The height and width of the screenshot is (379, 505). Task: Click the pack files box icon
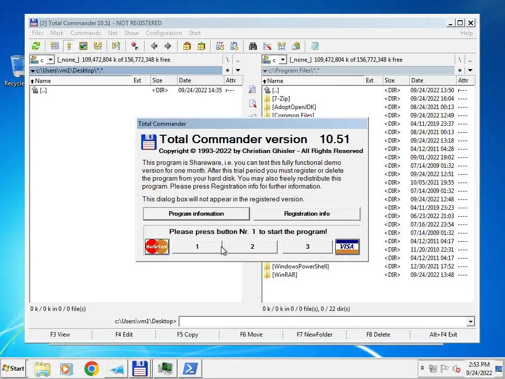pos(187,46)
